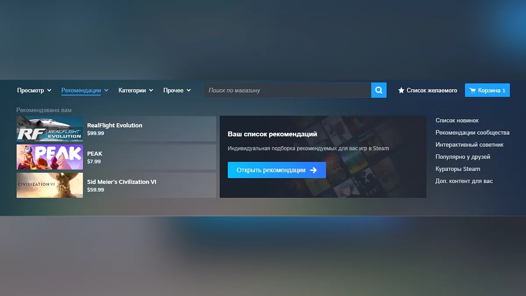526x296 pixels.
Task: Expand the Просмотр dropdown chevron
Action: click(x=49, y=90)
